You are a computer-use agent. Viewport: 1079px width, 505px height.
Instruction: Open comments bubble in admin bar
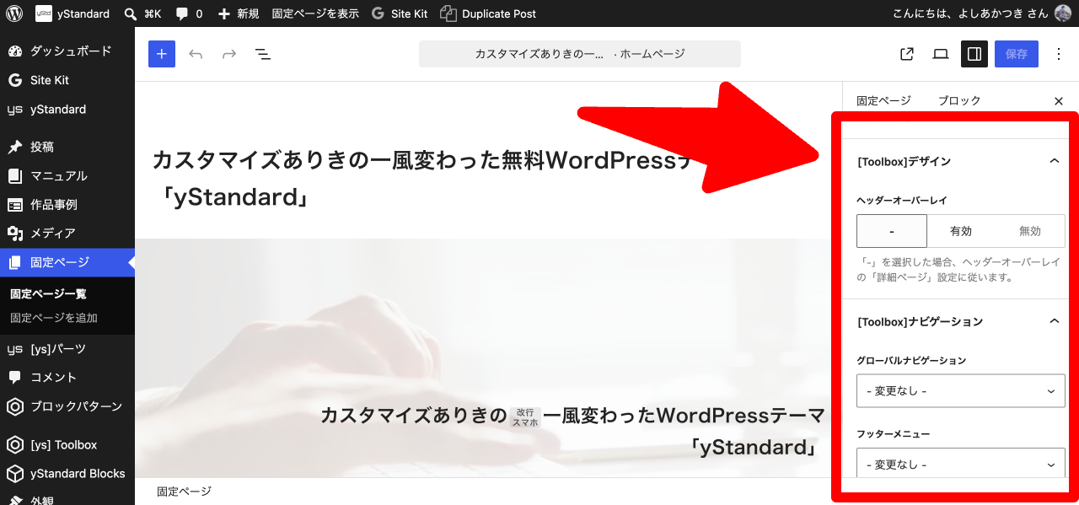(189, 13)
